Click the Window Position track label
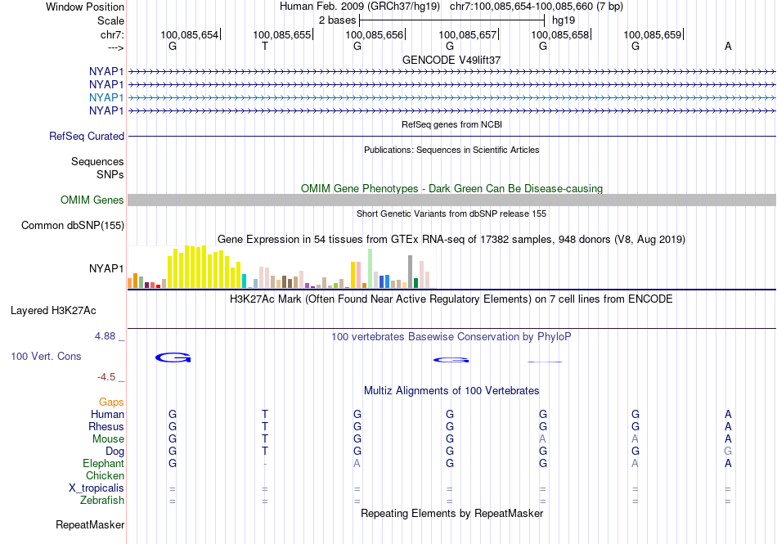 click(x=85, y=7)
